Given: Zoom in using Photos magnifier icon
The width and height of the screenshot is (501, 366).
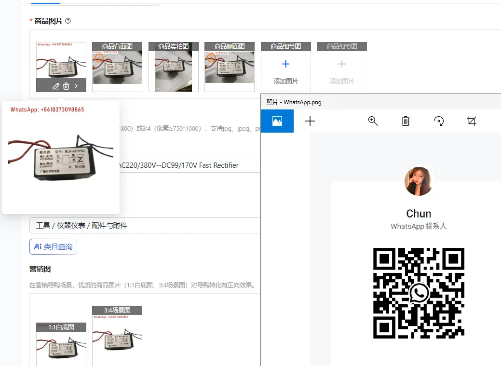Looking at the screenshot, I should (373, 121).
